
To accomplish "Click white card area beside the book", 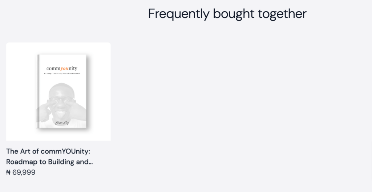I will pos(99,92).
